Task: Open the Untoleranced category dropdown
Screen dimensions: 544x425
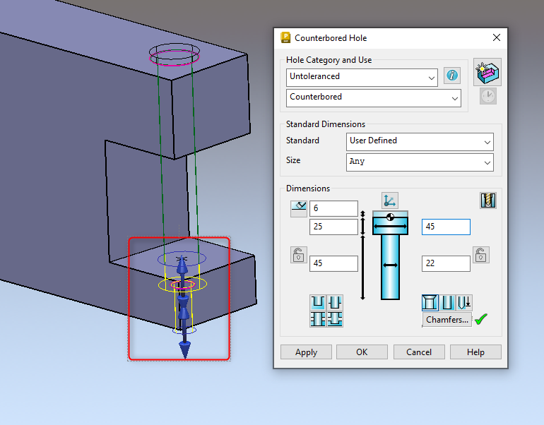Action: pos(362,78)
